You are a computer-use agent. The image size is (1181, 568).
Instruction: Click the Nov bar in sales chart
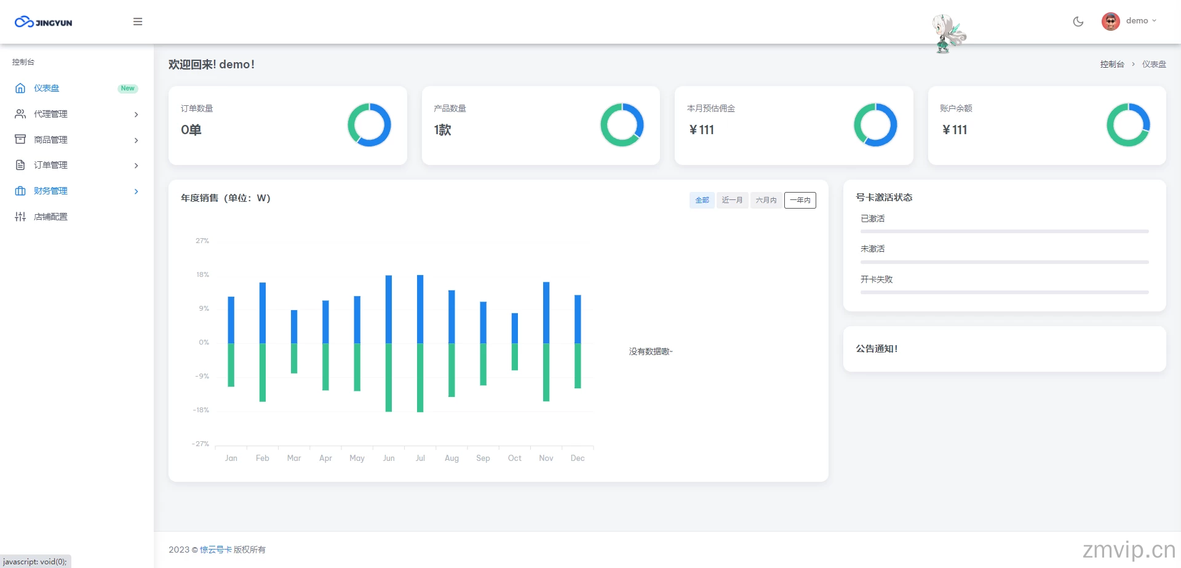coord(546,342)
